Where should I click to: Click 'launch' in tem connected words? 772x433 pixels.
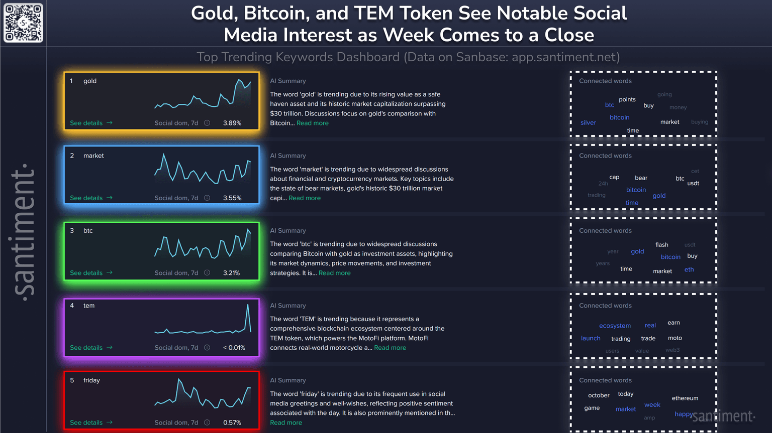[591, 338]
